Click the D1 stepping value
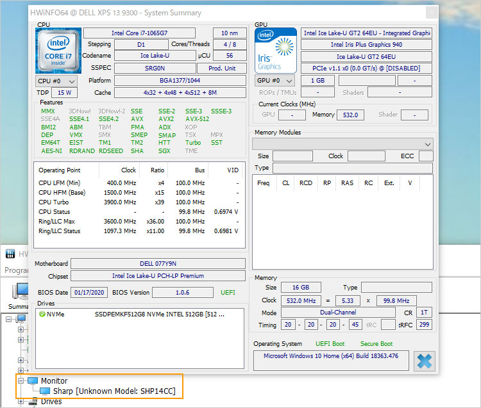The width and height of the screenshot is (481, 408). (141, 45)
